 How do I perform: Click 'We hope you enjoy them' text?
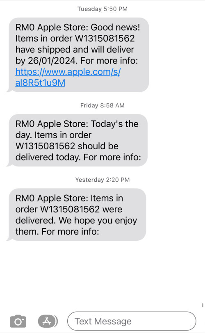click(76, 226)
